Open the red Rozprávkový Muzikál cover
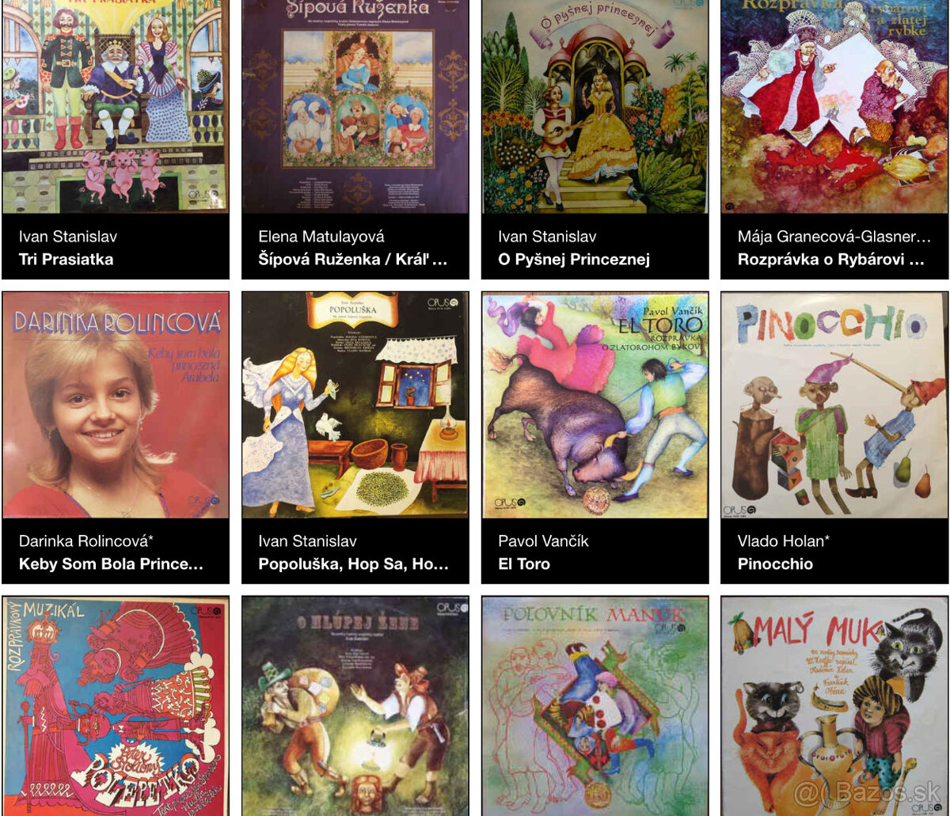The width and height of the screenshot is (950, 816). click(116, 706)
